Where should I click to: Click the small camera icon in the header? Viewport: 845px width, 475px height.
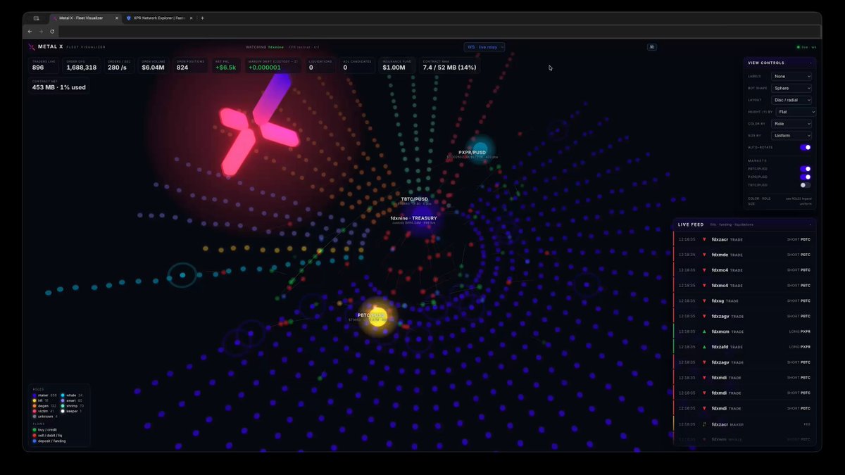point(652,47)
